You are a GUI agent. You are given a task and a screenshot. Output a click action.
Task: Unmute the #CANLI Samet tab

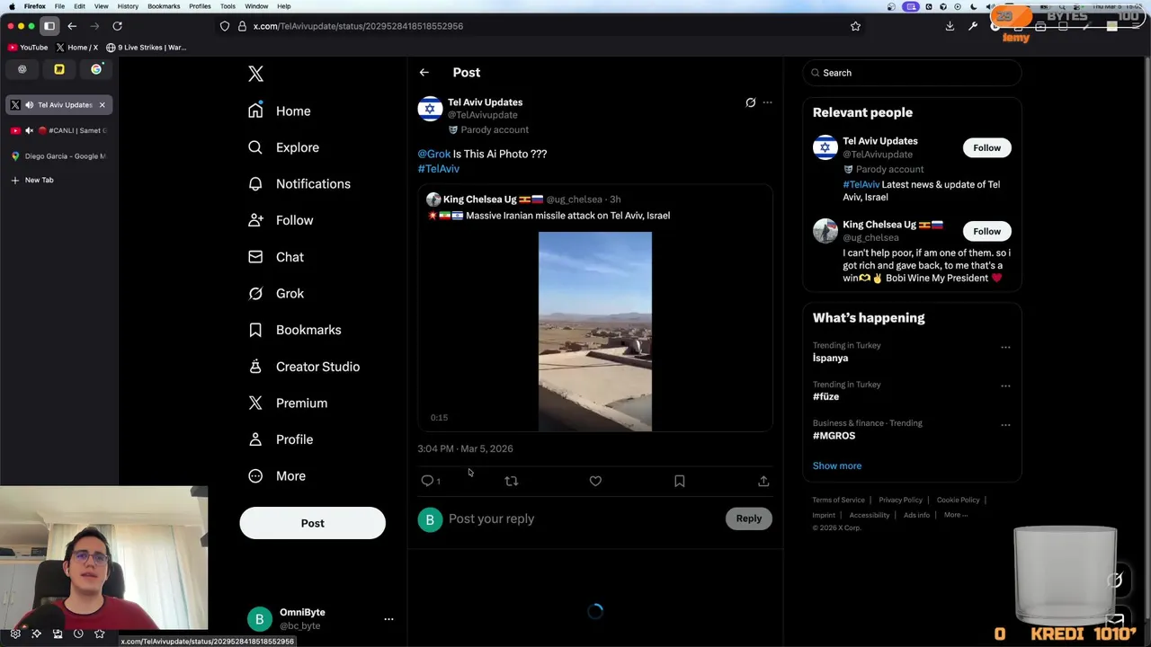click(29, 130)
